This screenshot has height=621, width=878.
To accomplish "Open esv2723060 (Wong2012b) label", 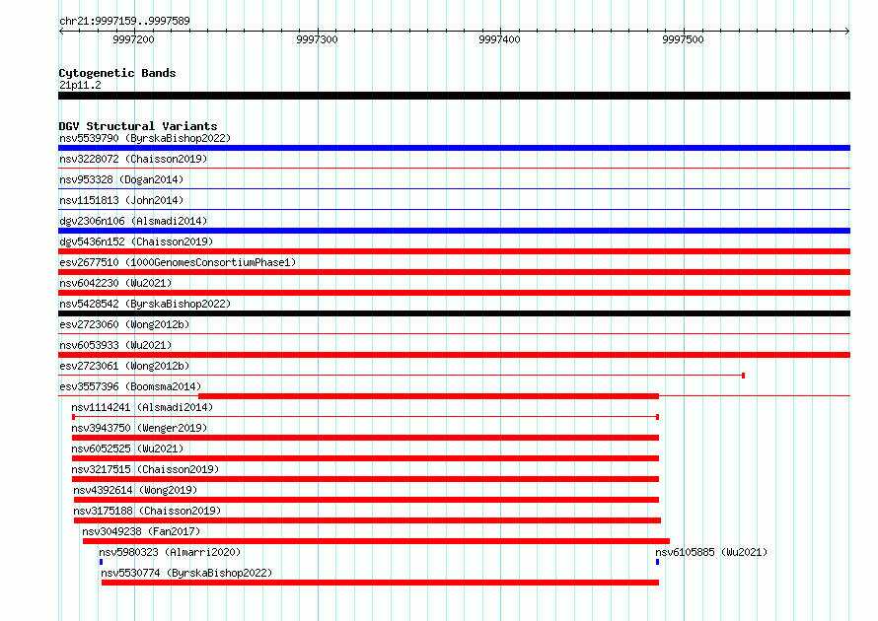I will click(124, 324).
